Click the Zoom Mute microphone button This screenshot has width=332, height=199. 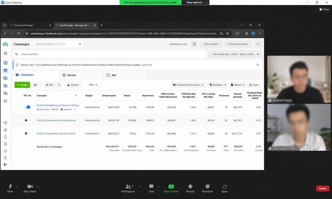tap(10, 188)
